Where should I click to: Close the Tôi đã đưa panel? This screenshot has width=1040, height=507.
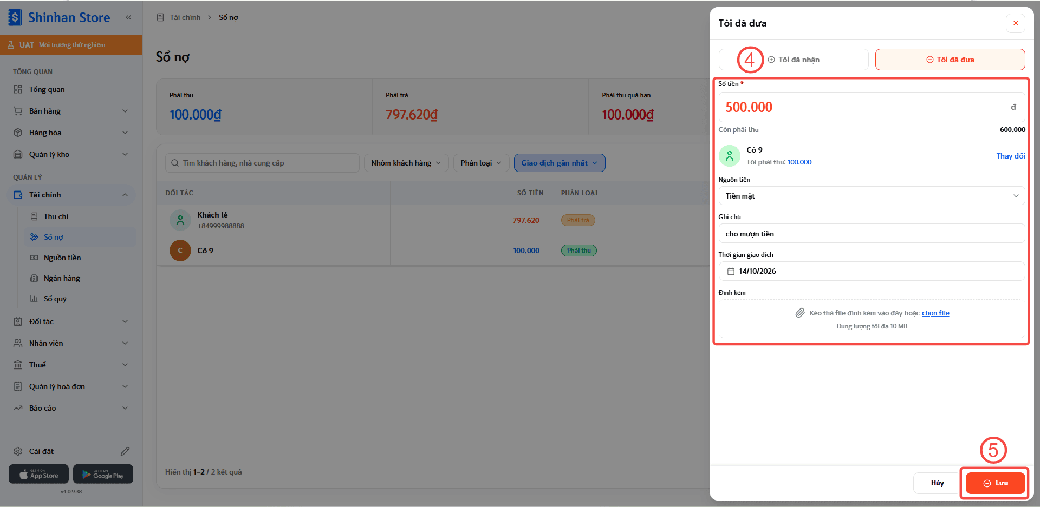pyautogui.click(x=1016, y=23)
